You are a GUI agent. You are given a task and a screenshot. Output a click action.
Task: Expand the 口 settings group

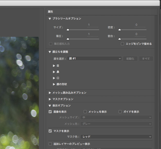point(54,78)
